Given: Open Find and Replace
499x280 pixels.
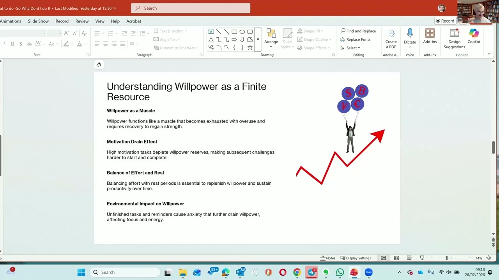Looking at the screenshot, I should (x=358, y=31).
